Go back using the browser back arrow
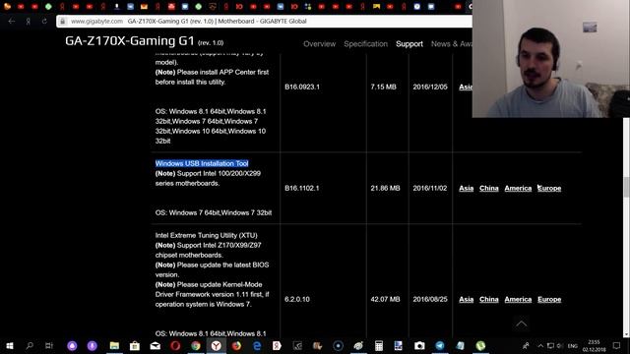The image size is (630, 354). tap(12, 22)
